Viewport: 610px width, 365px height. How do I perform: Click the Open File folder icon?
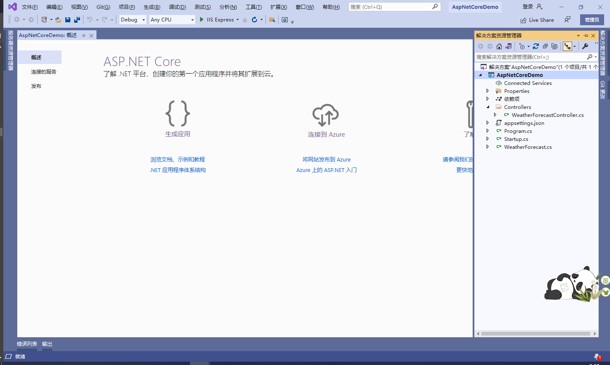pyautogui.click(x=59, y=20)
